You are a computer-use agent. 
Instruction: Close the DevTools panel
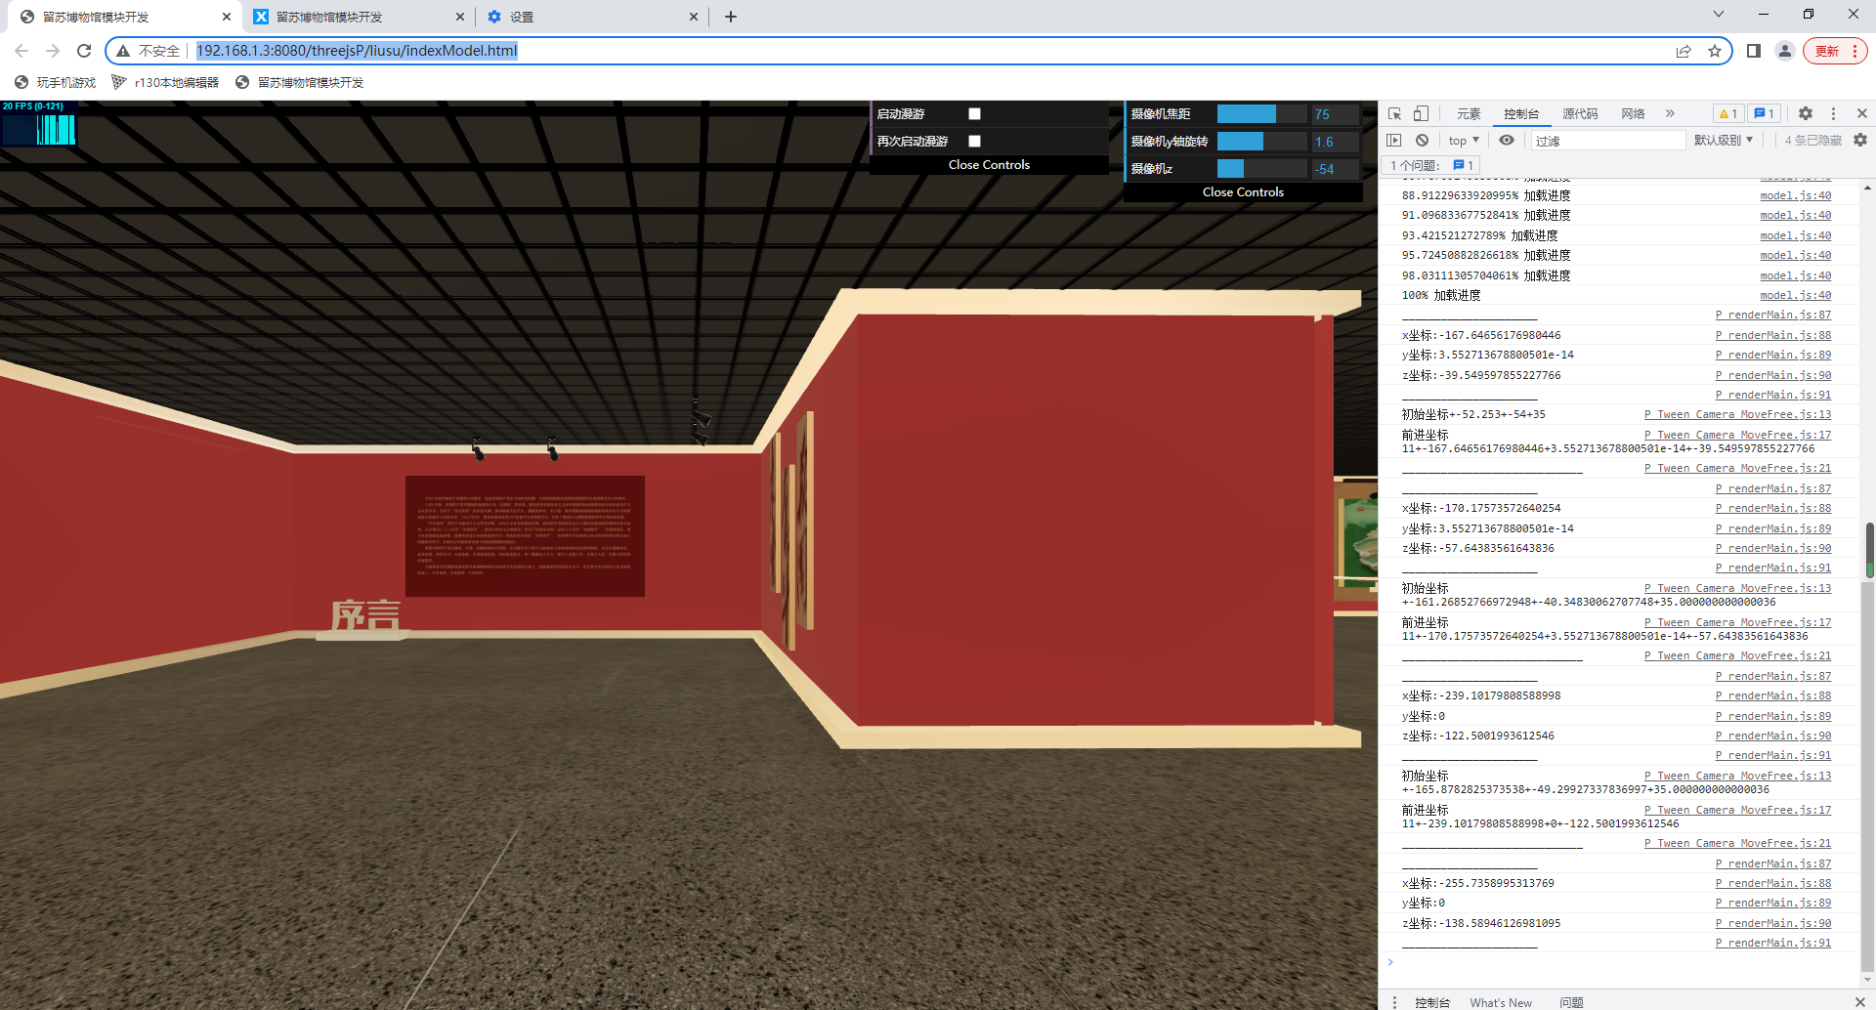pos(1861,113)
